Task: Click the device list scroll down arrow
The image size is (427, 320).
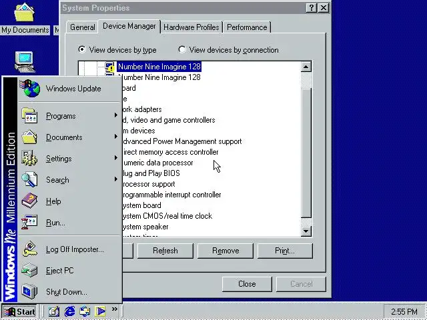Action: (306, 231)
